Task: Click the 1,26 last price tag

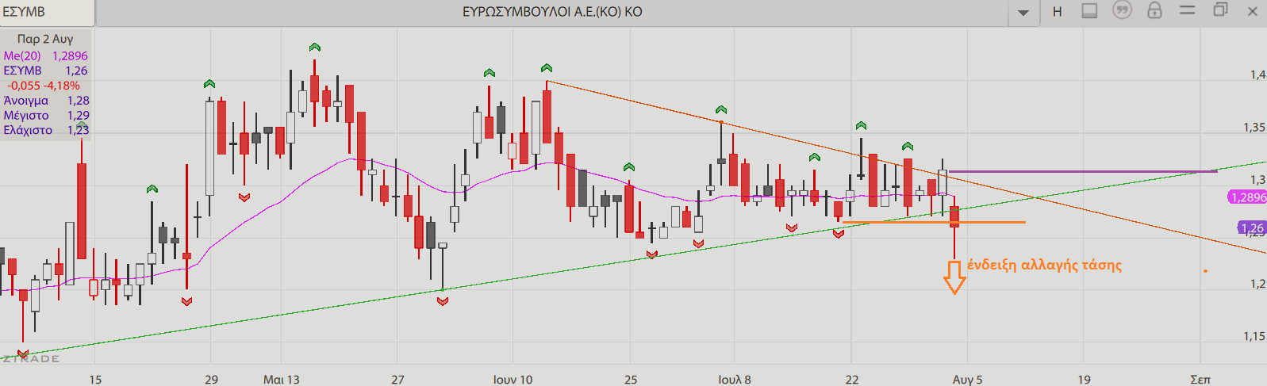Action: [x=1252, y=228]
